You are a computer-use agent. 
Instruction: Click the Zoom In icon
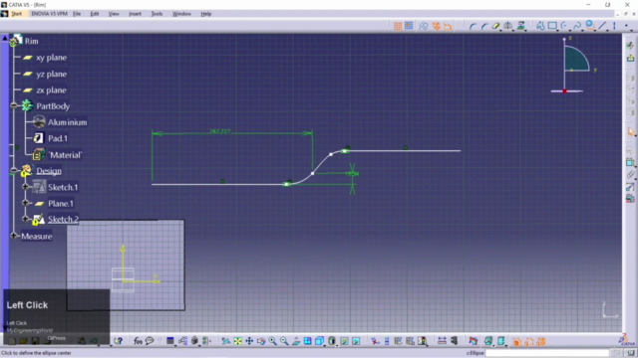272,341
